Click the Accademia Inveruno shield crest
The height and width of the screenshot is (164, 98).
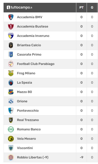click(11, 36)
